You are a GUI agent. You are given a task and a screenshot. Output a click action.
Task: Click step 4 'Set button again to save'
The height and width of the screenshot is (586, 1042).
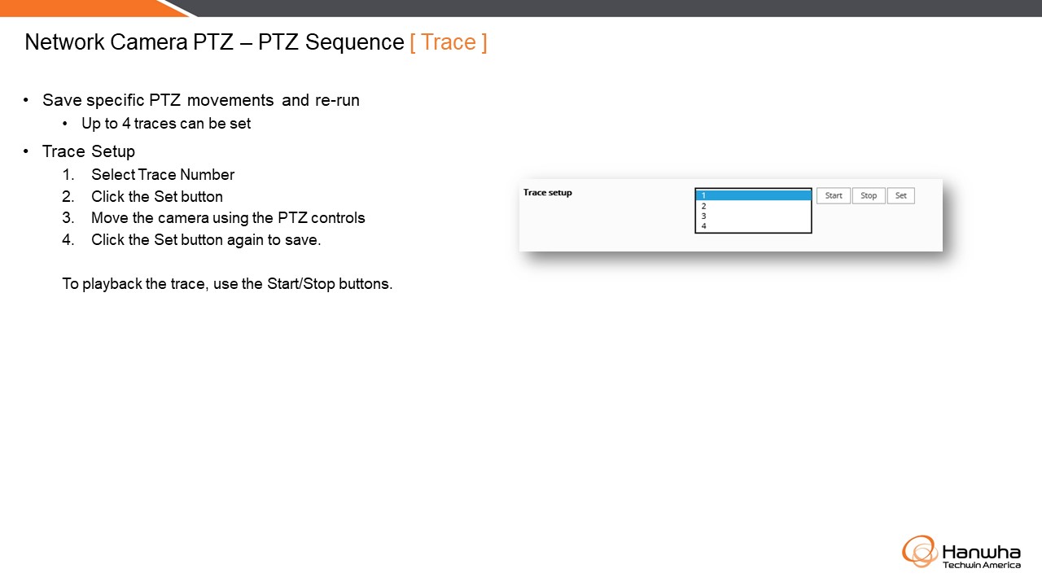point(206,240)
